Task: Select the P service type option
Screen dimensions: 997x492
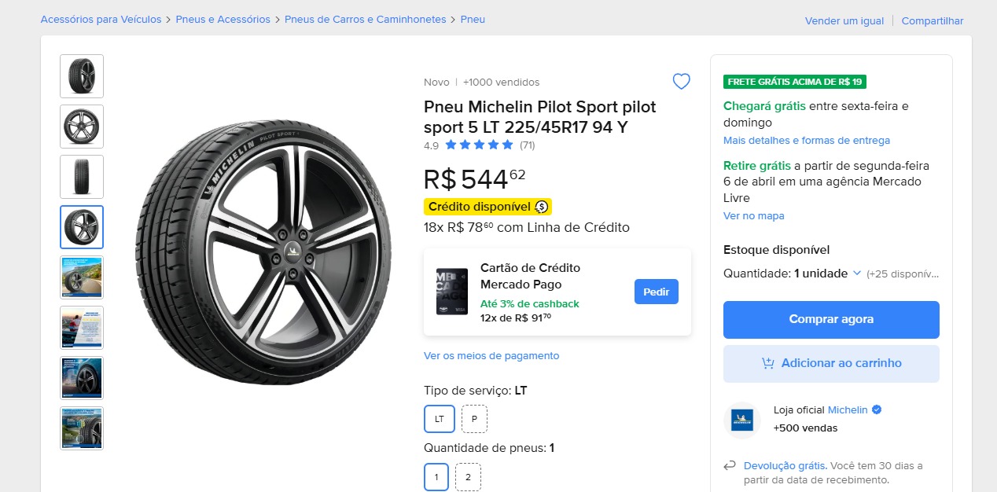Action: 474,419
